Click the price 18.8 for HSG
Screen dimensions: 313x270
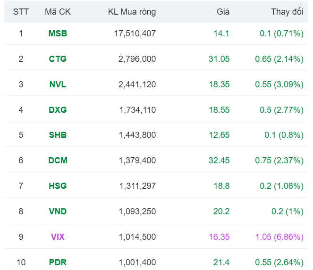pyautogui.click(x=221, y=186)
